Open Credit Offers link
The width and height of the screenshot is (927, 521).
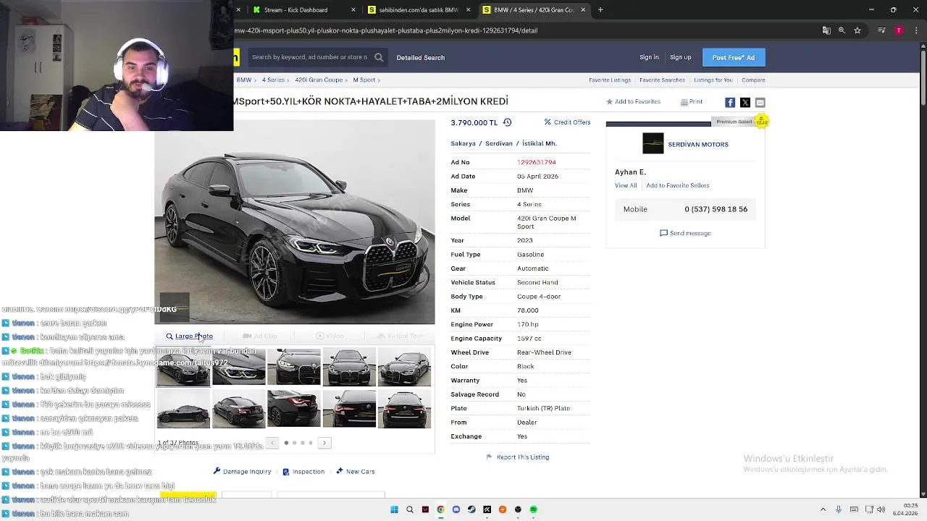click(567, 122)
